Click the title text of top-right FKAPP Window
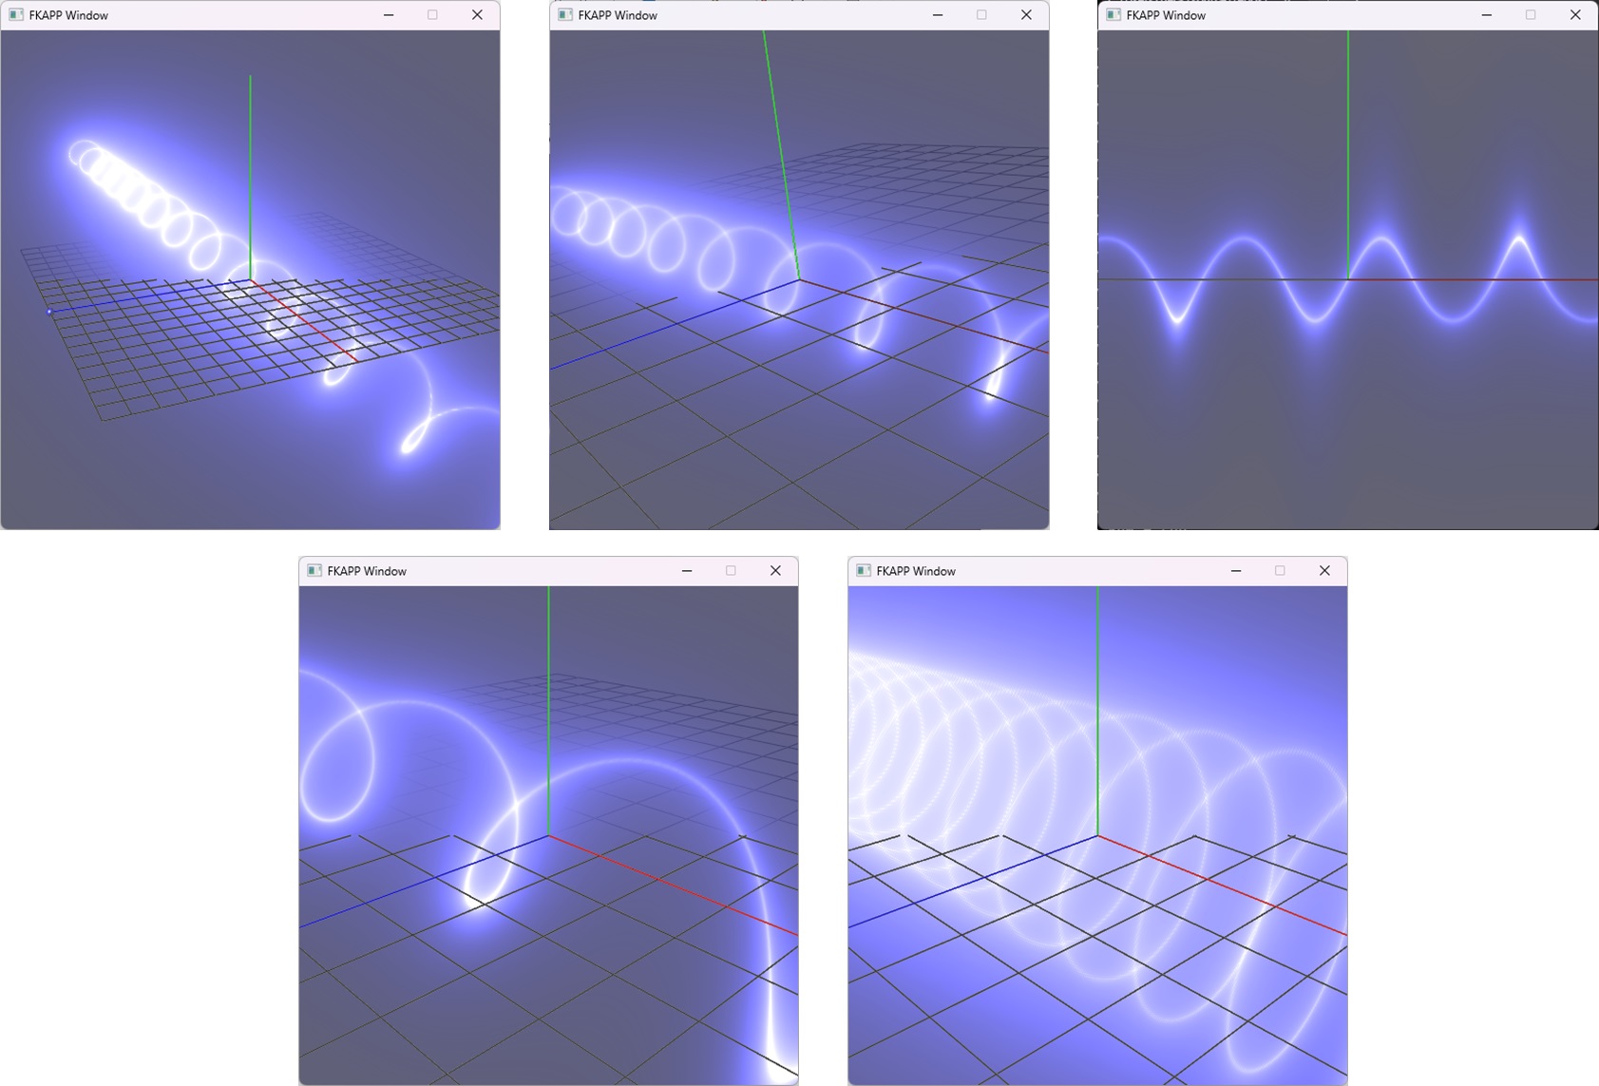1599x1086 pixels. tap(1166, 15)
